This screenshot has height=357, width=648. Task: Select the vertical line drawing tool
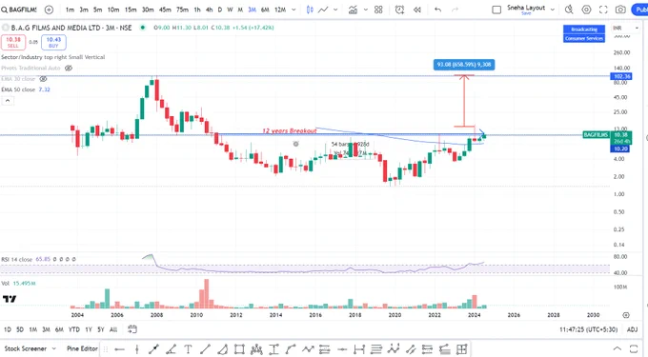[137, 349]
